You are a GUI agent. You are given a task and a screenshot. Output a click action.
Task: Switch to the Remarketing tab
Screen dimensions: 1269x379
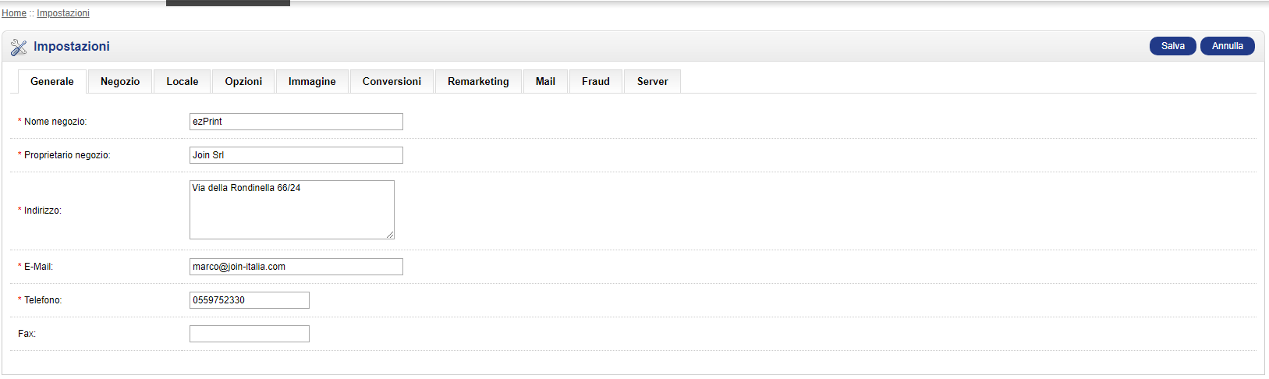pyautogui.click(x=478, y=81)
